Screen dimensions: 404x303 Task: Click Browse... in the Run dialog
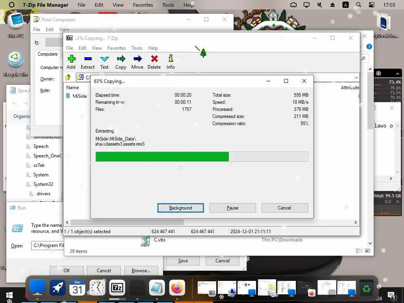click(141, 271)
